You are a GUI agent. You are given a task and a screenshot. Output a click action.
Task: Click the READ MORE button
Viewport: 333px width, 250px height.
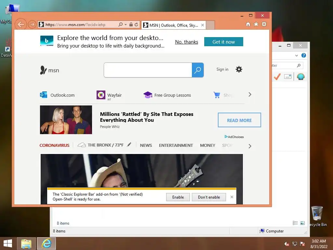239,120
